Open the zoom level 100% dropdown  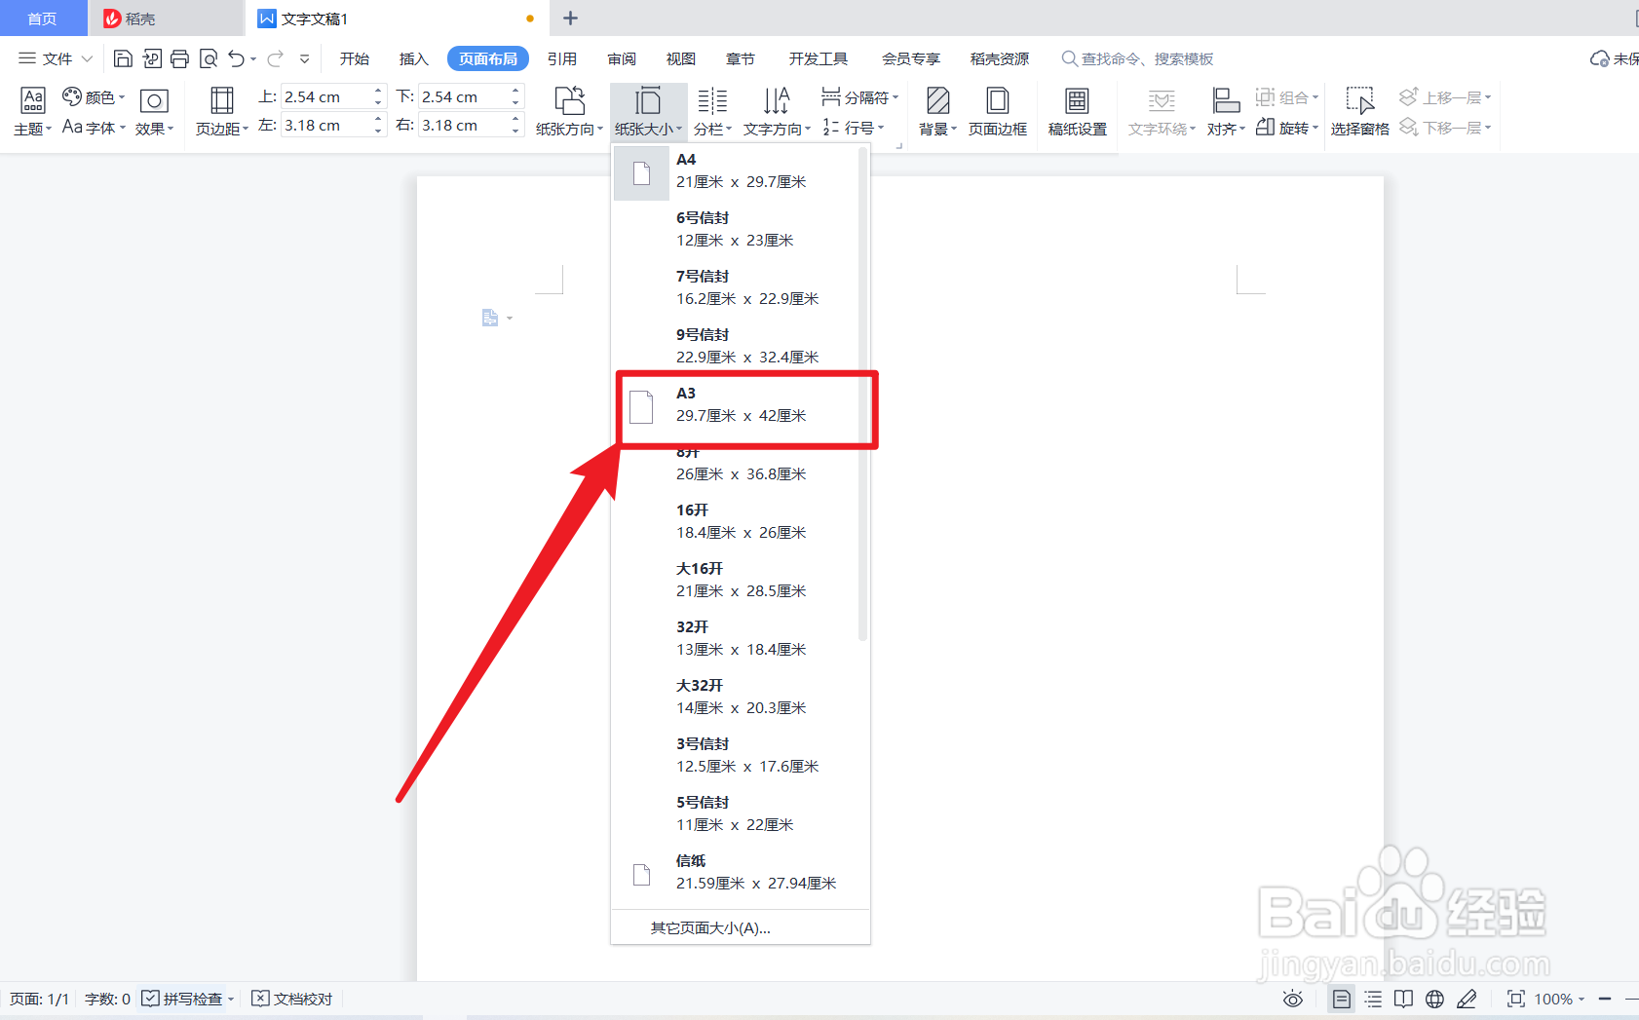tap(1556, 999)
